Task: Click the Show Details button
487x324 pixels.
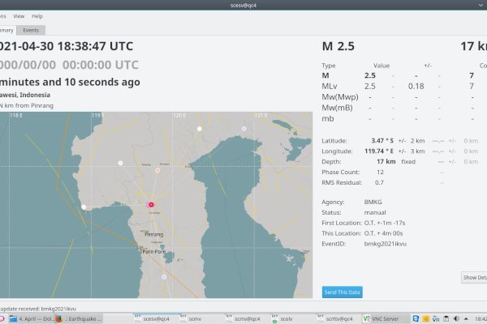Action: tap(474, 278)
